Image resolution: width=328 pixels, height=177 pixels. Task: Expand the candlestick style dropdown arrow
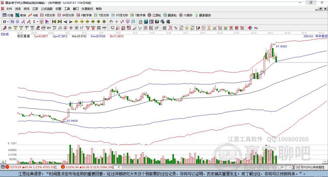click(37, 22)
